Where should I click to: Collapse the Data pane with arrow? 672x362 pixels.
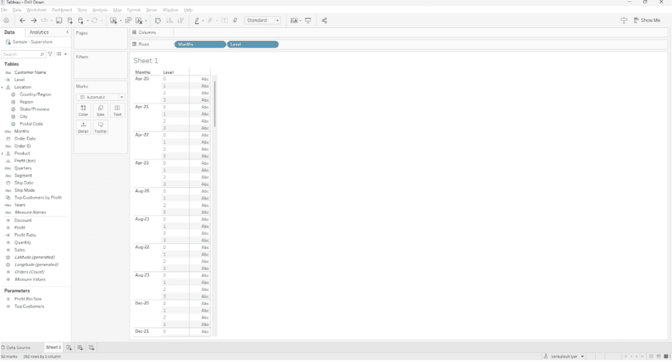(68, 33)
